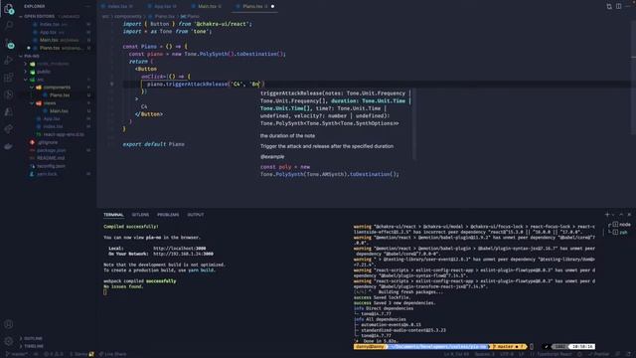Screen dimensions: 636x358
Task: Click the components breadcrumb segment
Action: pyautogui.click(x=128, y=16)
